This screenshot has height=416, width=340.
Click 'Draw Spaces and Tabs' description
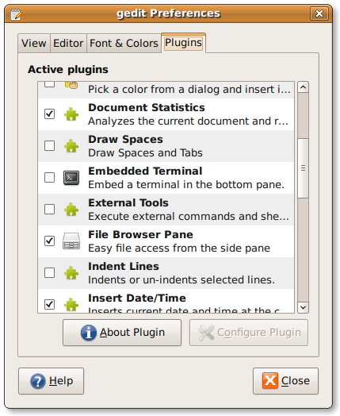[145, 153]
